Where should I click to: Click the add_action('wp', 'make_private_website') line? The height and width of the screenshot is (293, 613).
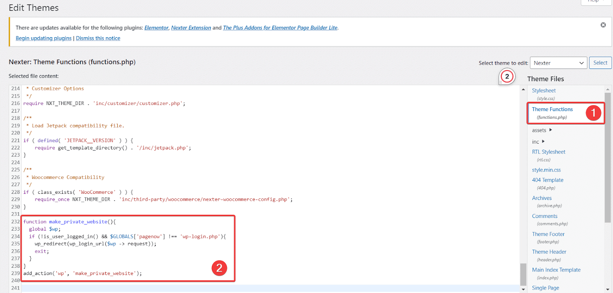click(x=82, y=273)
